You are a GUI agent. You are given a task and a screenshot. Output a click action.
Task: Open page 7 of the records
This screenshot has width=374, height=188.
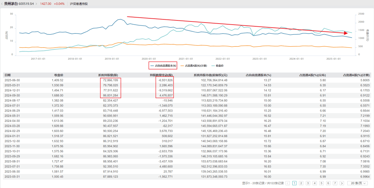coord(335,183)
